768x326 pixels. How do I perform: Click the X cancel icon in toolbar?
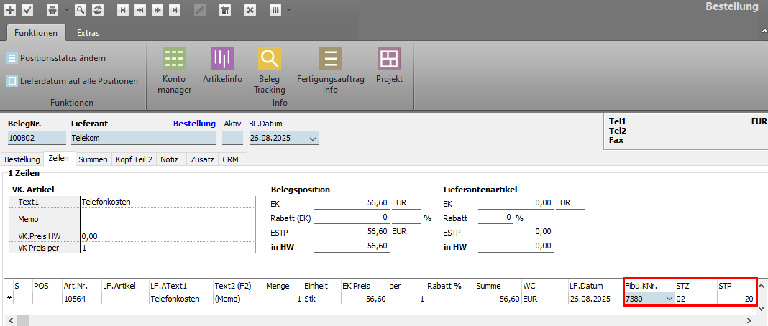pyautogui.click(x=250, y=10)
